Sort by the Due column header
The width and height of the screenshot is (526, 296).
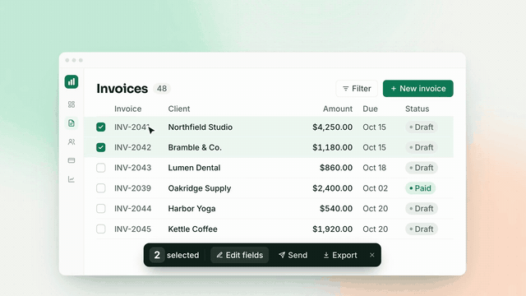pos(370,109)
